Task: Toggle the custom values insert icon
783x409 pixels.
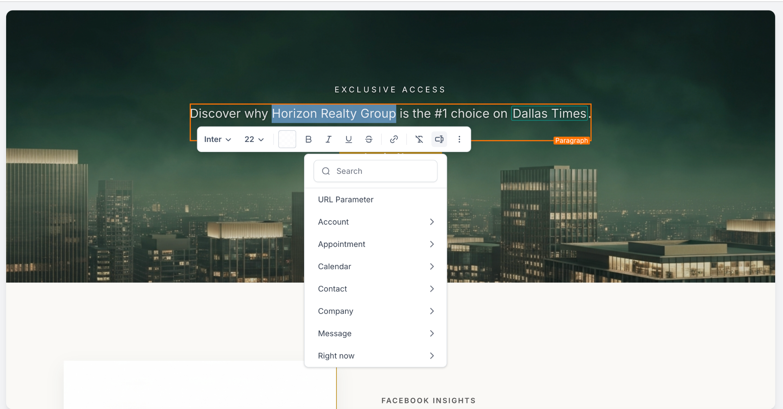Action: pyautogui.click(x=439, y=139)
